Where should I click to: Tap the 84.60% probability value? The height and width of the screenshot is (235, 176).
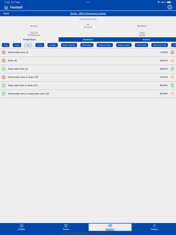coord(164,85)
